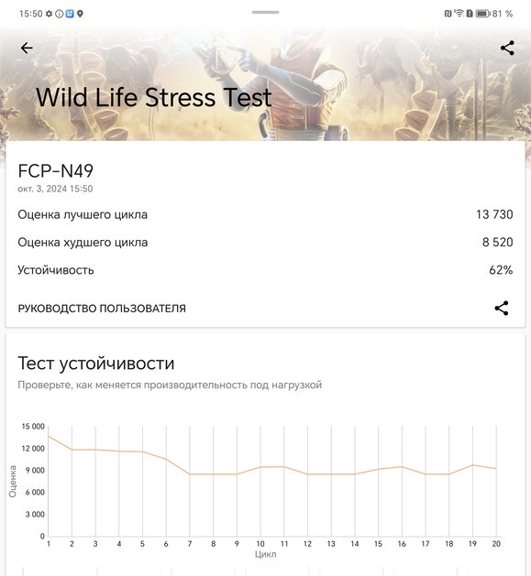The image size is (531, 576).
Task: Tap the Устойчивость 62% row
Action: pos(265,270)
